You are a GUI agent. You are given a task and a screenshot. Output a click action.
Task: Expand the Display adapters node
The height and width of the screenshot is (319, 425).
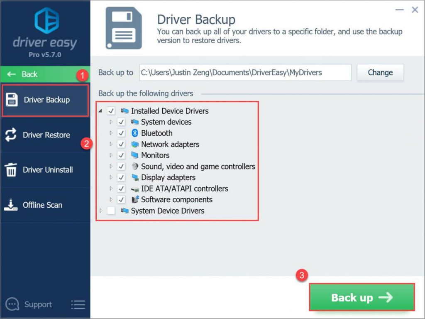tap(110, 177)
